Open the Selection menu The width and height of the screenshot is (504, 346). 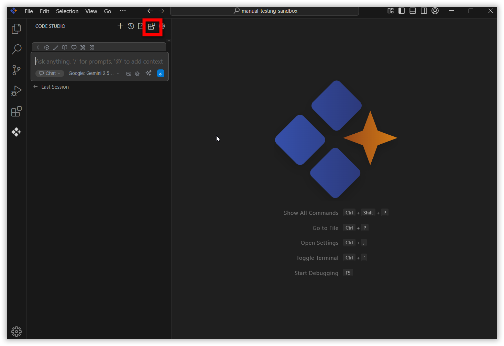click(67, 11)
